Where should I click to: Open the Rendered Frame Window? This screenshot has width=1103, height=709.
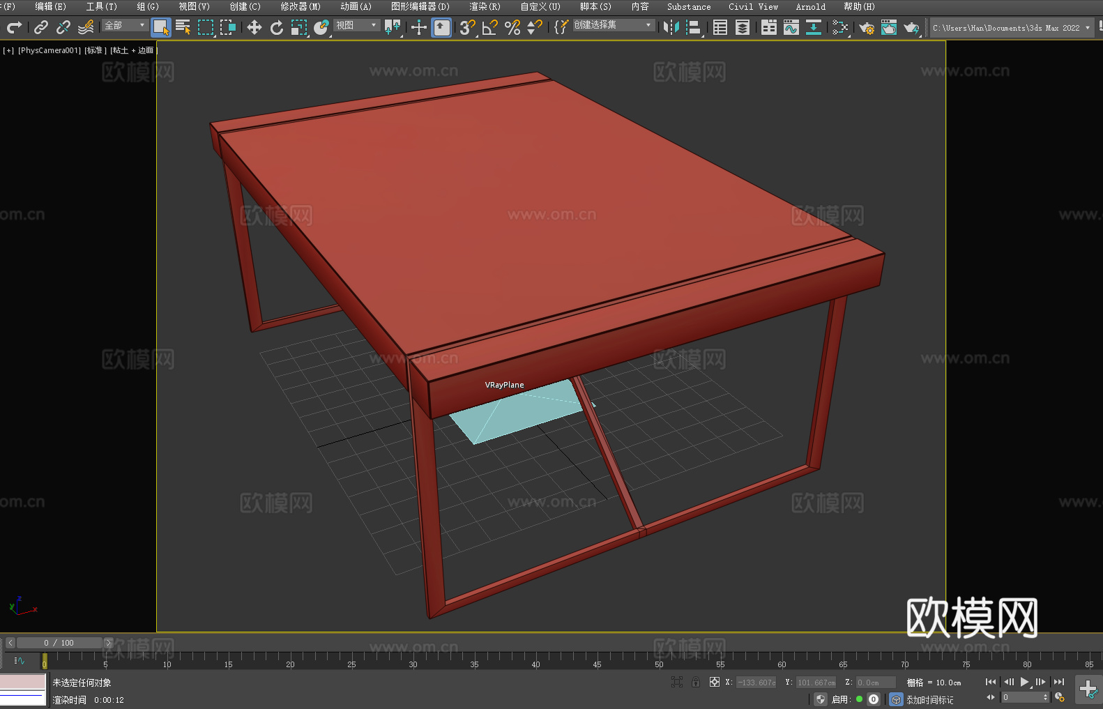click(889, 27)
